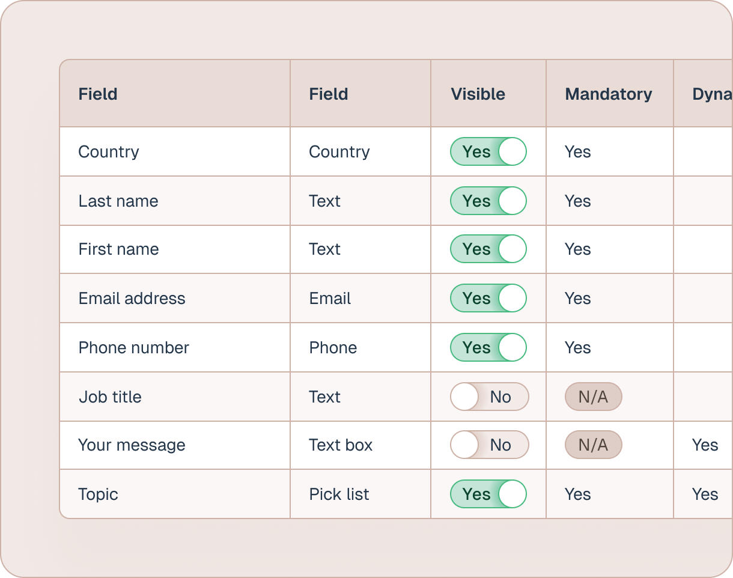Click the Text box field type cell

click(341, 445)
